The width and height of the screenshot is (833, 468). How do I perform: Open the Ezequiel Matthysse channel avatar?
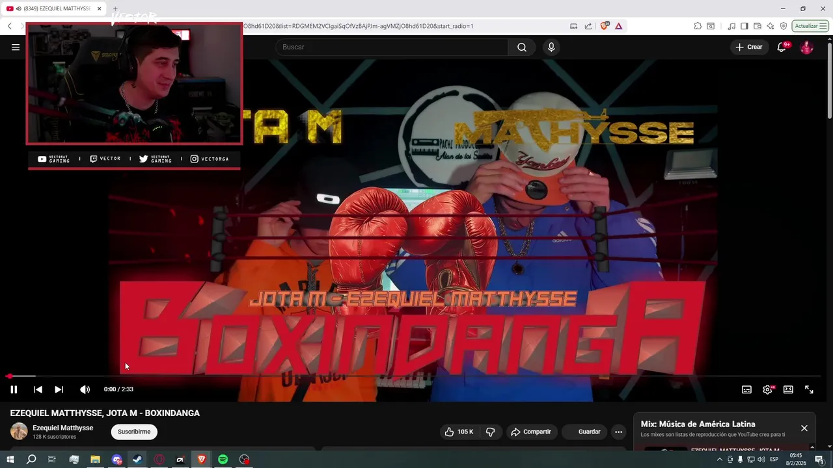click(19, 432)
